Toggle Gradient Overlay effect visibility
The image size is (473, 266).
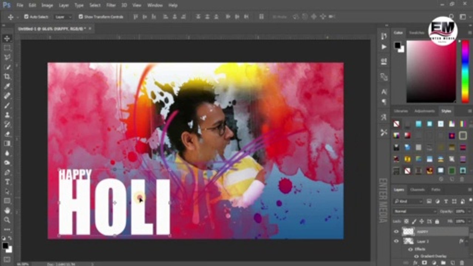pyautogui.click(x=416, y=256)
